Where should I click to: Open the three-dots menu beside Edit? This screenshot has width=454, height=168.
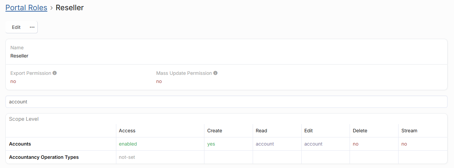[32, 27]
